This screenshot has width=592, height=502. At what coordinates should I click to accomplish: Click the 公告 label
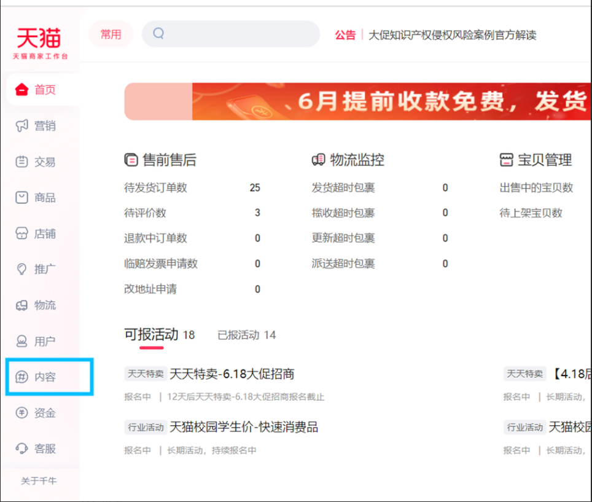(x=345, y=35)
